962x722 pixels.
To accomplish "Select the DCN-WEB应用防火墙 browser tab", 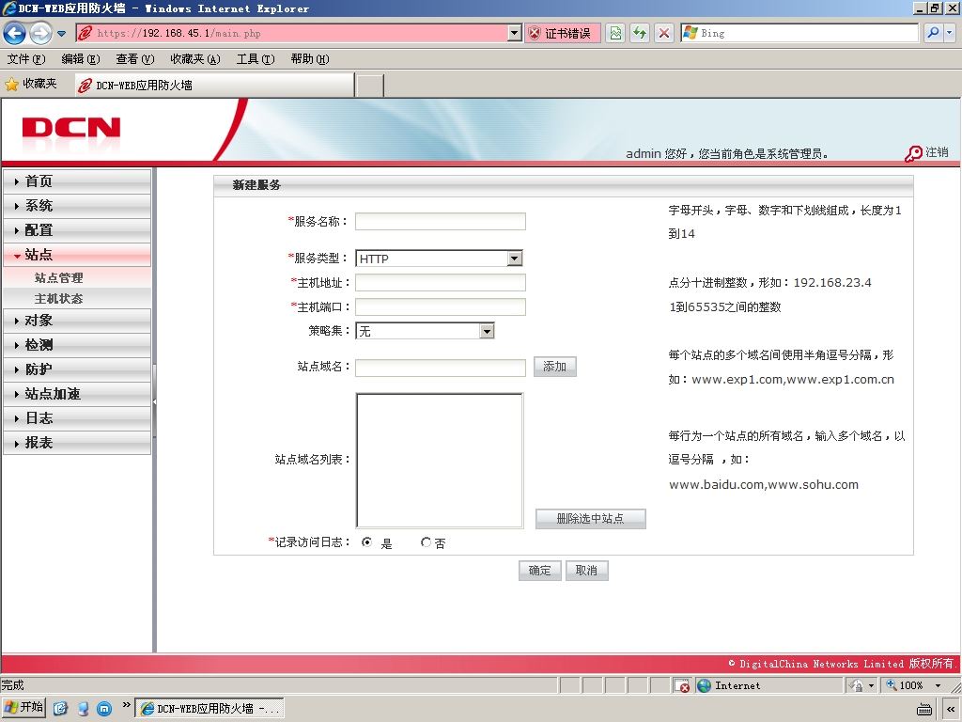I will [214, 86].
